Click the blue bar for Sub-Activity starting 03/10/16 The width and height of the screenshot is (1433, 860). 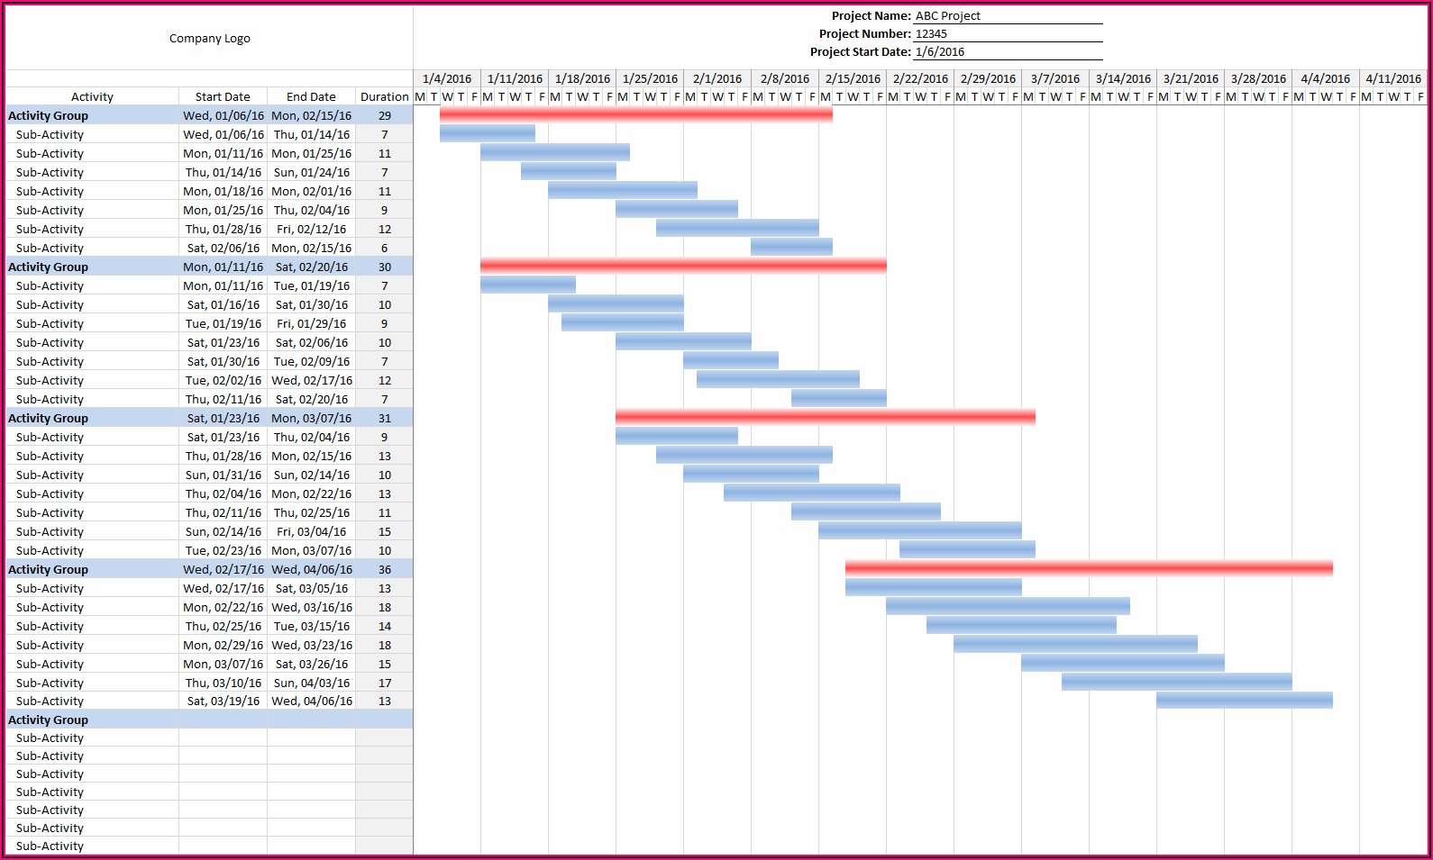pos(1176,682)
